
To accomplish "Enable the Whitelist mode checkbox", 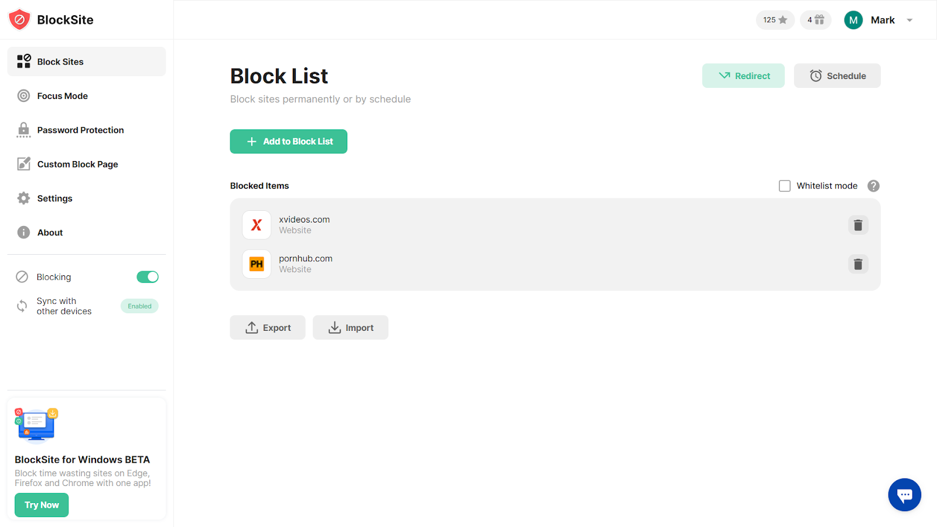I will pyautogui.click(x=785, y=186).
